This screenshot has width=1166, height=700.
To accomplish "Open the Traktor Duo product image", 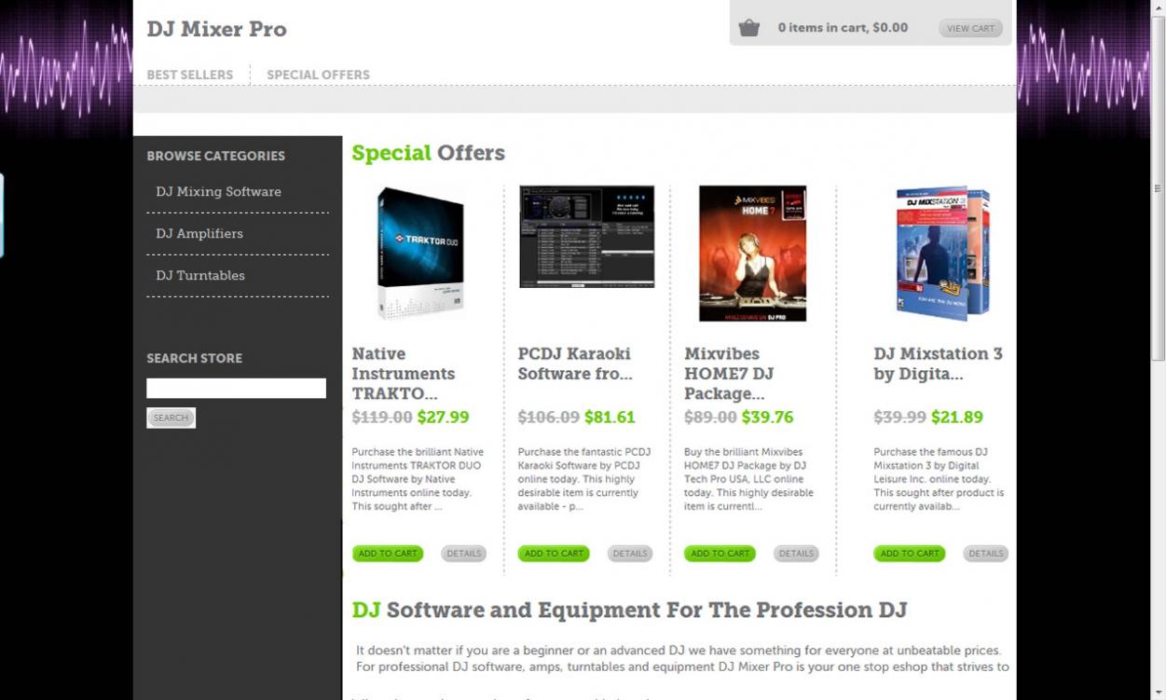I will click(x=420, y=254).
